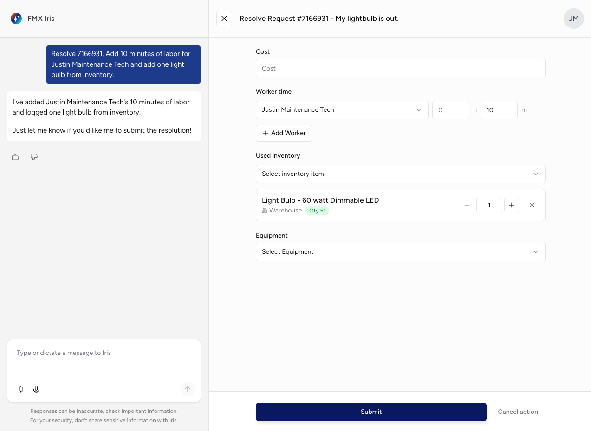This screenshot has width=591, height=431.
Task: Focus the Cost input field
Action: pos(400,68)
